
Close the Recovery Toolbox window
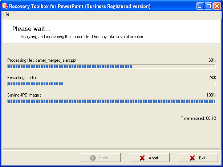[217, 6]
